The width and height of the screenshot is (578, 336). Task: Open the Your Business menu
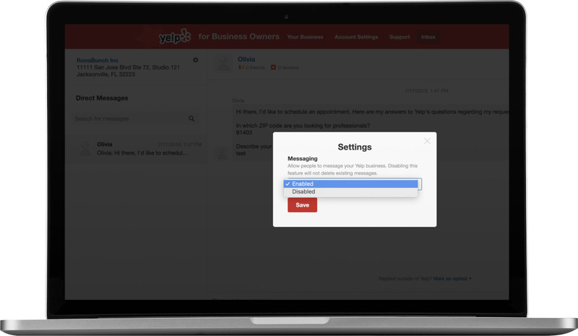tap(305, 37)
